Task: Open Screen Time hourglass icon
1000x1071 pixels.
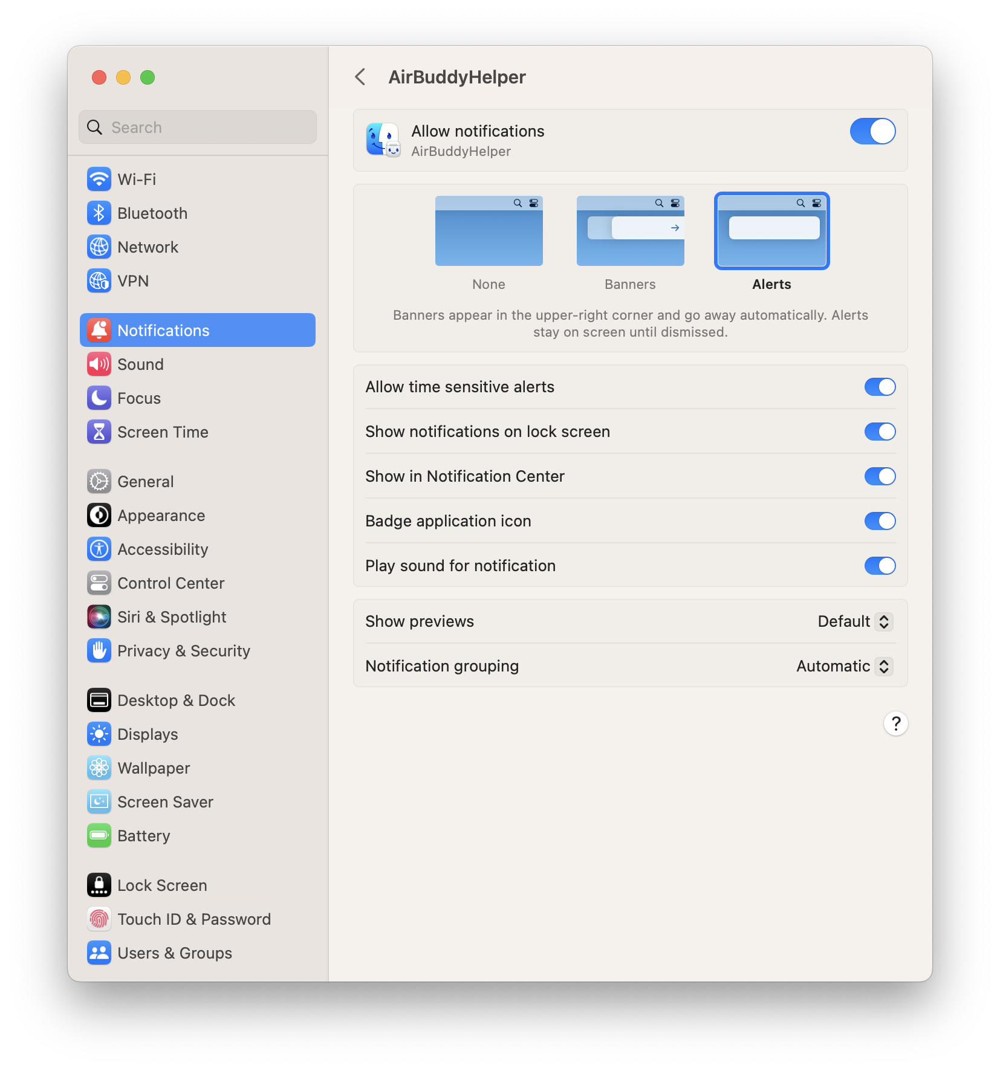Action: tap(99, 432)
